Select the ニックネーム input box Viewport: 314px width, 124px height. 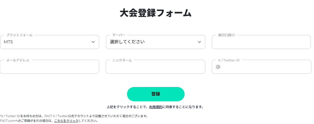coord(155,67)
